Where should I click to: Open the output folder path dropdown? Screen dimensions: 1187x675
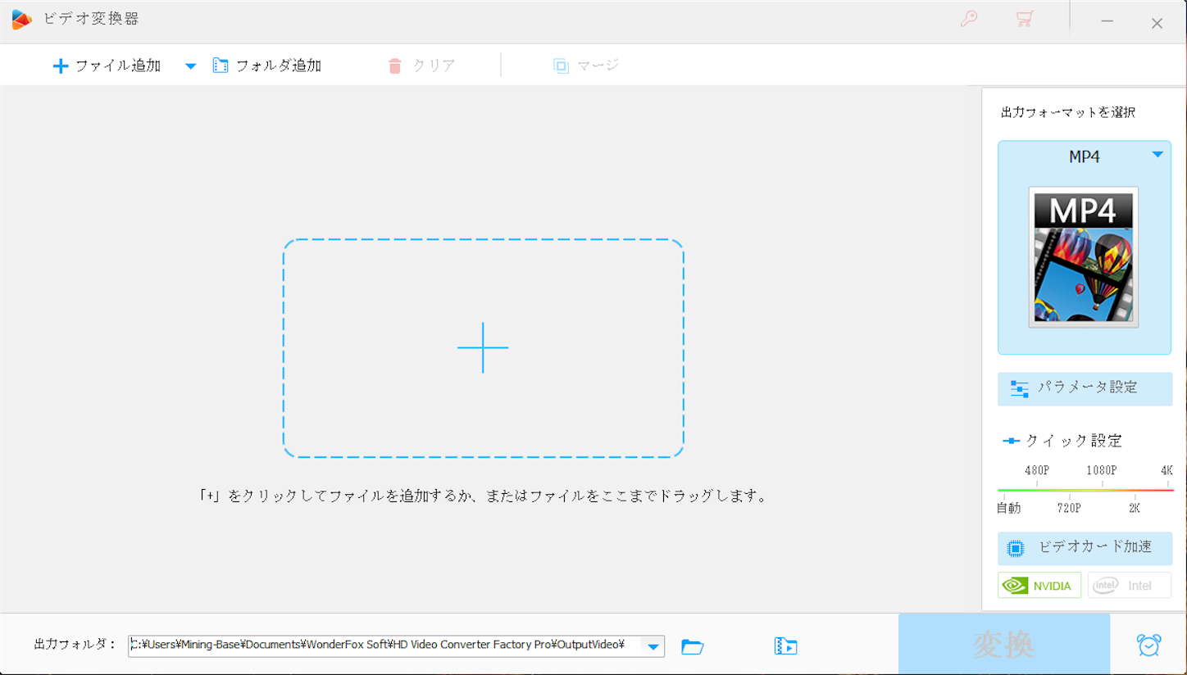point(653,645)
